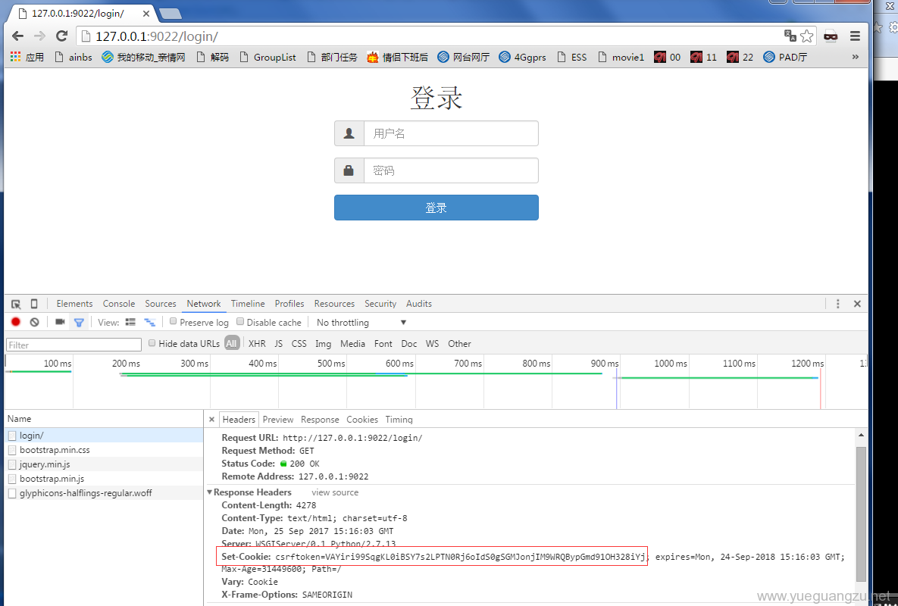Switch to the Console panel
The image size is (898, 606).
coord(119,304)
